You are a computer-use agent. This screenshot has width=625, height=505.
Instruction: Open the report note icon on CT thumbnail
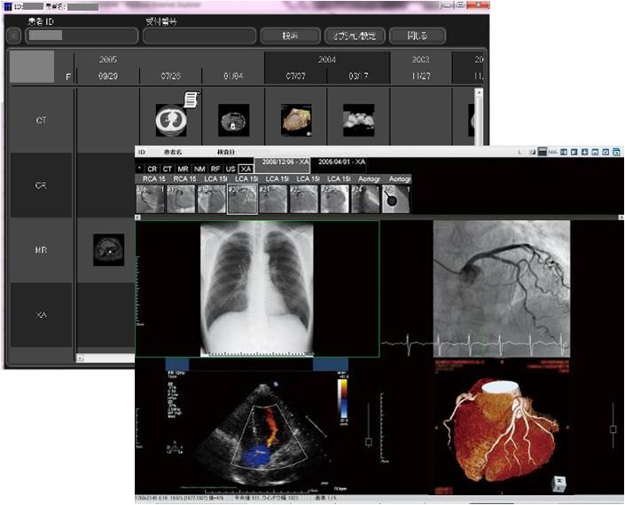189,99
